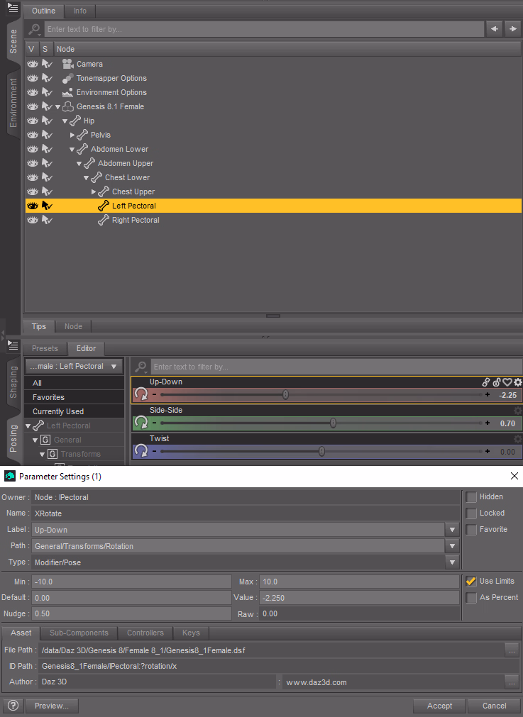
Task: Click the heart favorite icon on Up-Down
Action: pyautogui.click(x=507, y=382)
